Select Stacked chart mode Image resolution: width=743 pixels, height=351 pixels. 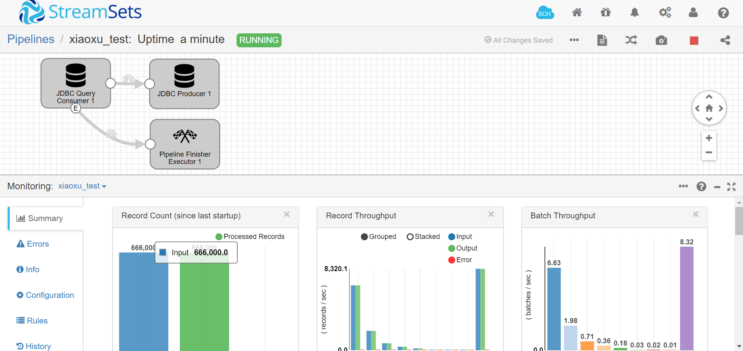pyautogui.click(x=423, y=237)
